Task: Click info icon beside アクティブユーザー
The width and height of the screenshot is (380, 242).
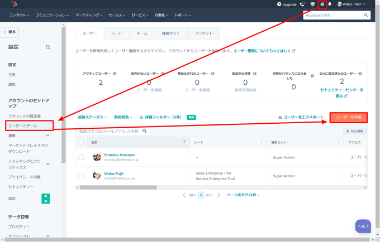Action: pos(115,74)
